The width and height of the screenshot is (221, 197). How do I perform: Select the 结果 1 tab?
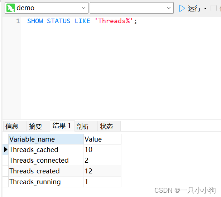62,125
